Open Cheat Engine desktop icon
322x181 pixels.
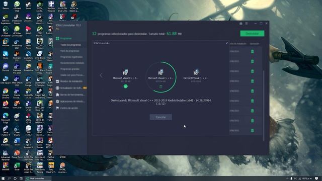[x=17, y=130]
